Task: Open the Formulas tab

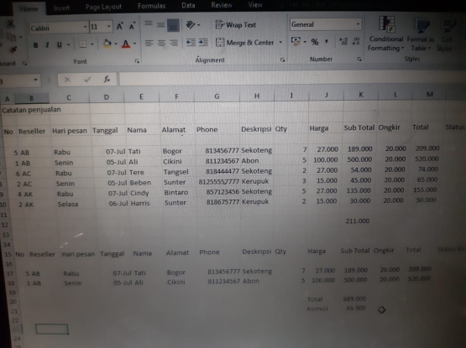Action: point(152,6)
